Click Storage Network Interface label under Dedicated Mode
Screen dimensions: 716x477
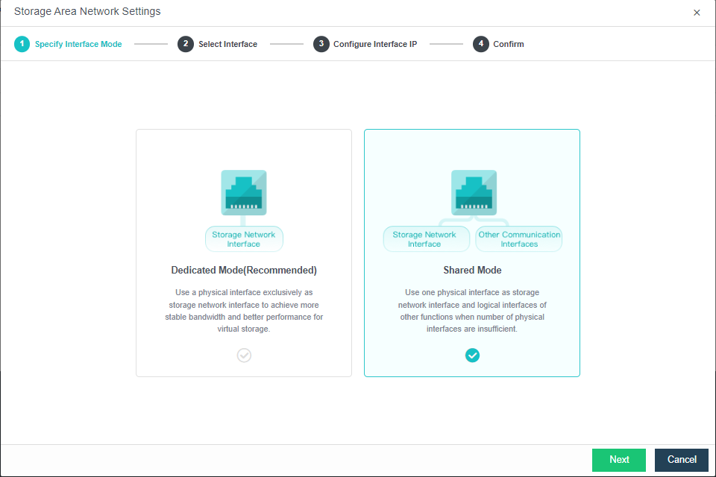pos(244,239)
